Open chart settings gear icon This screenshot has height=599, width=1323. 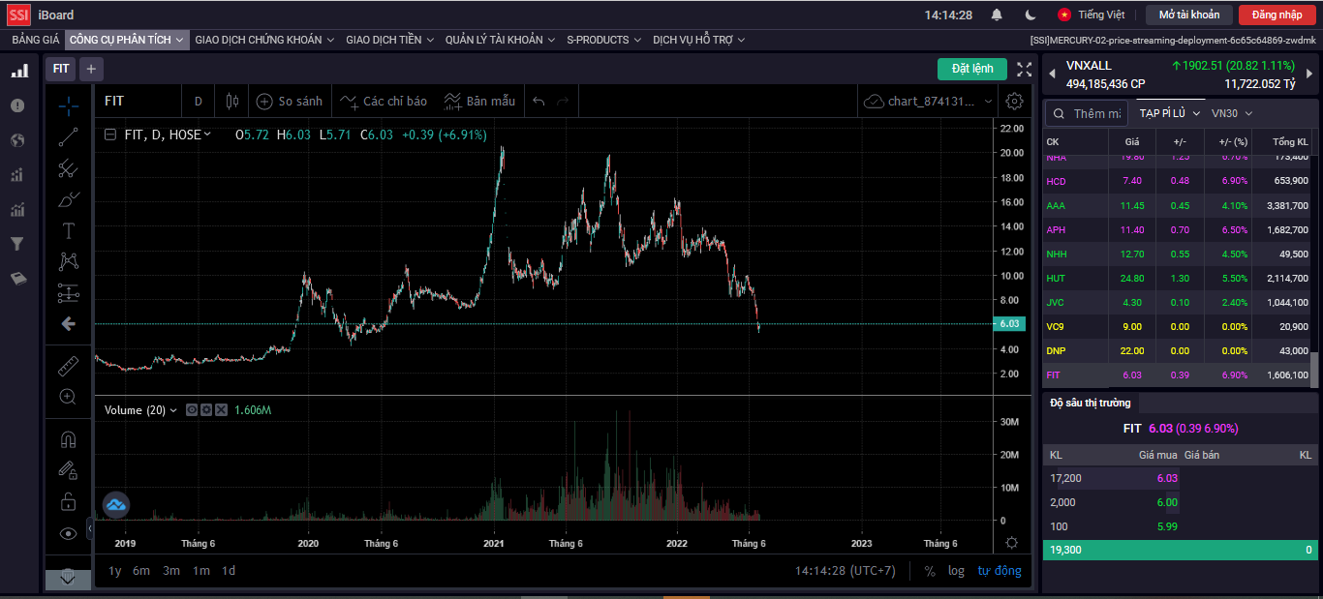pos(1014,101)
